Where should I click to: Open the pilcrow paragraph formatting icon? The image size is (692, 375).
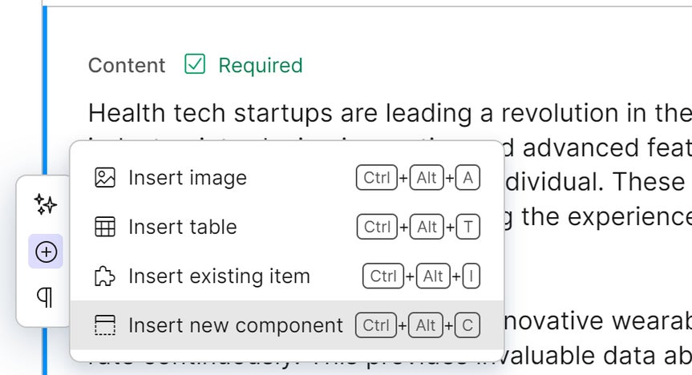[x=46, y=298]
